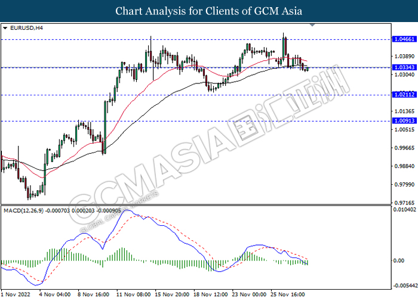418x298 pixels.
Task: Click the 1 Nov 2022 date label
Action: click(x=16, y=294)
